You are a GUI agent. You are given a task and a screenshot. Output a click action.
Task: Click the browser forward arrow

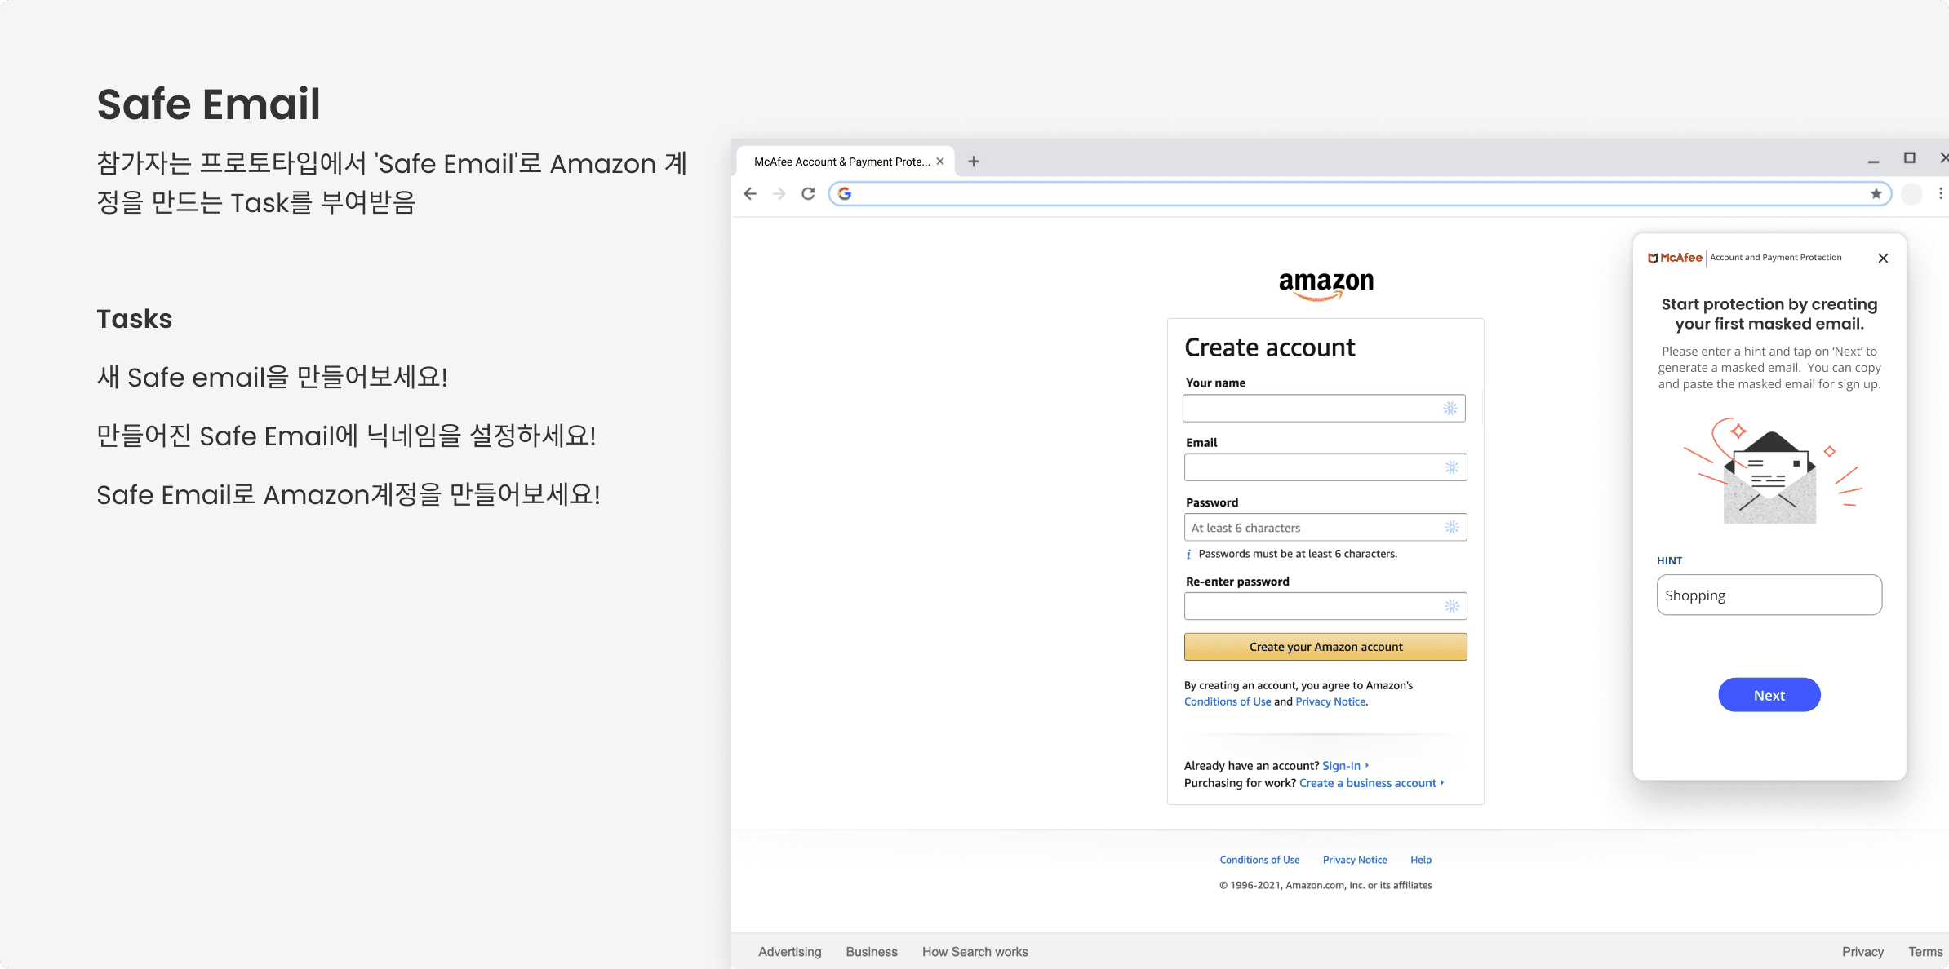point(779,193)
